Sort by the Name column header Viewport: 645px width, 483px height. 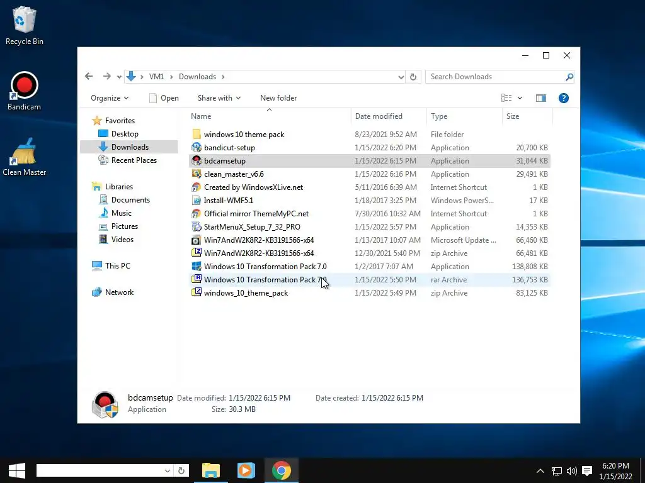coord(270,116)
